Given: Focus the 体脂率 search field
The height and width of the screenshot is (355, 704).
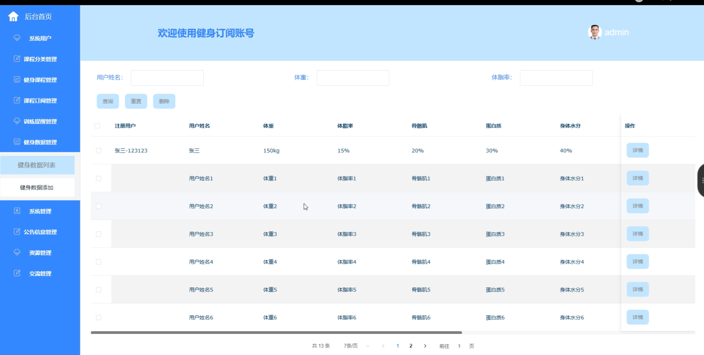Looking at the screenshot, I should (x=556, y=78).
